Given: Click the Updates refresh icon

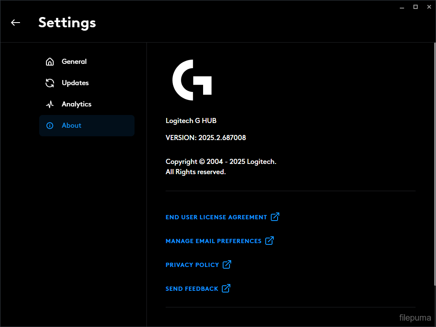Looking at the screenshot, I should point(50,83).
